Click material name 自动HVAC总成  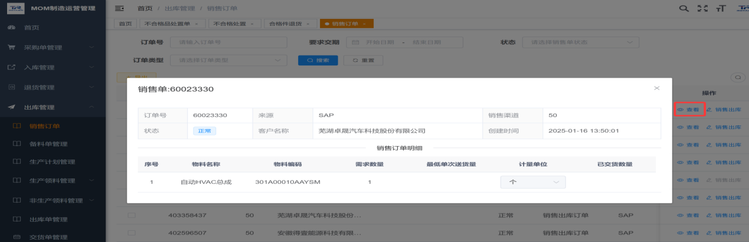[x=206, y=183]
